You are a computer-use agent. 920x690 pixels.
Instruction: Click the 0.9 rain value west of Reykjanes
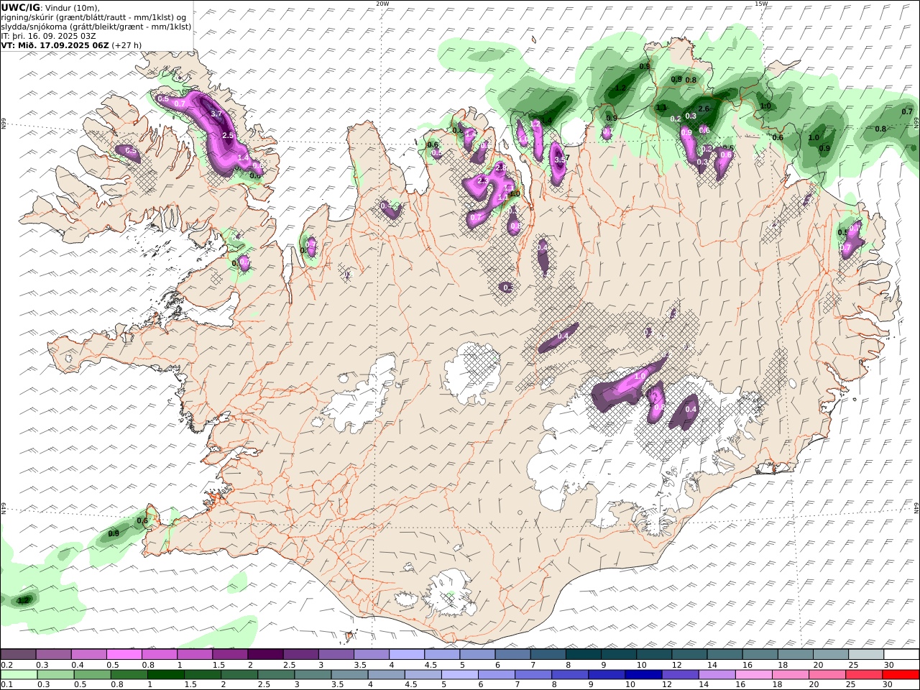pos(114,533)
